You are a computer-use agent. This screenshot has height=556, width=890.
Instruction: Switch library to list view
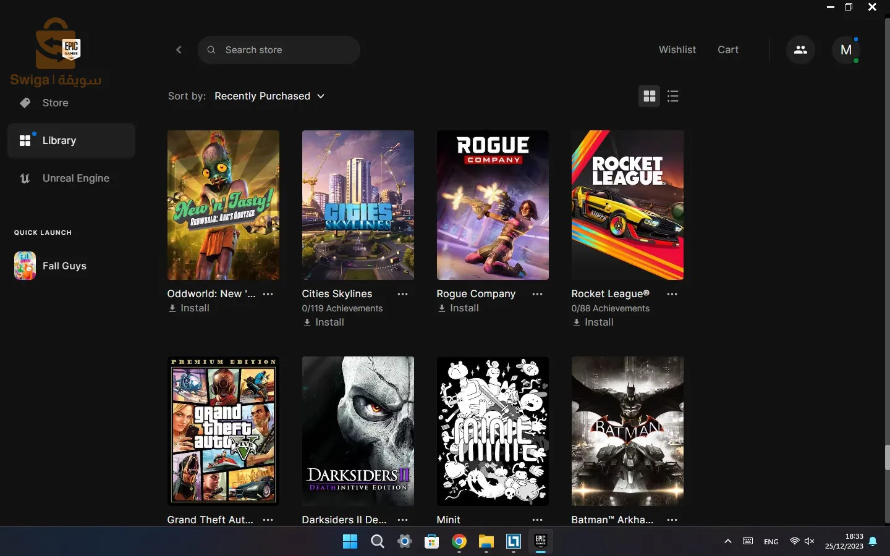click(x=673, y=96)
